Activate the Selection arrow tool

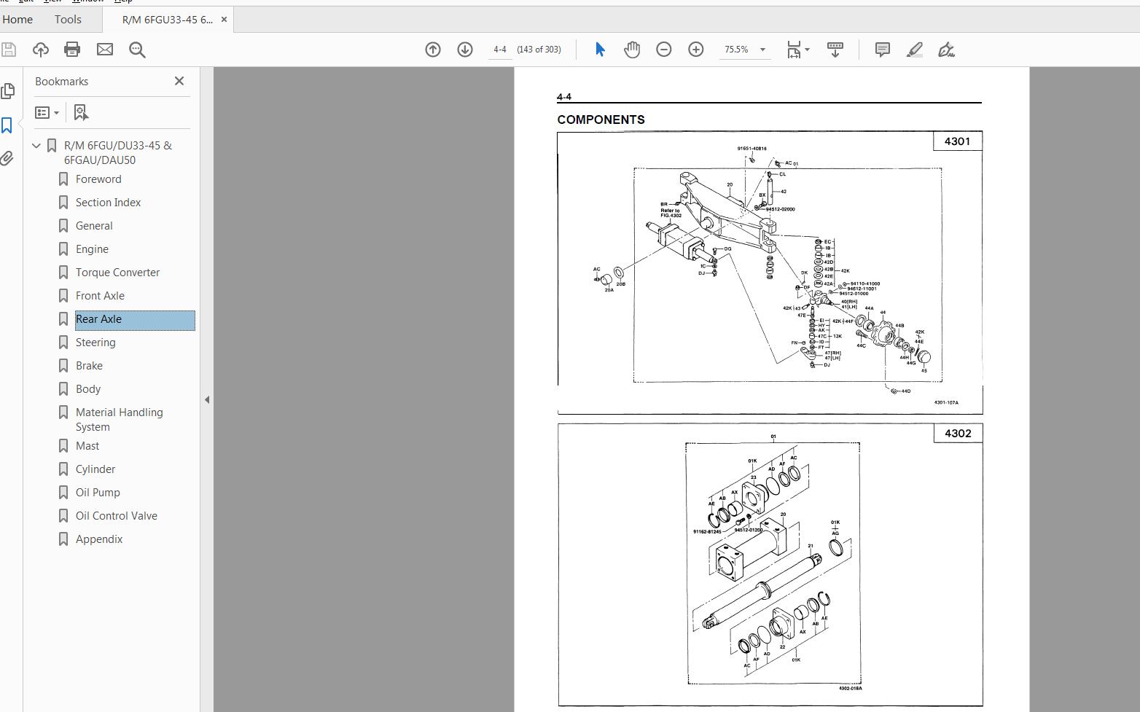pyautogui.click(x=600, y=50)
